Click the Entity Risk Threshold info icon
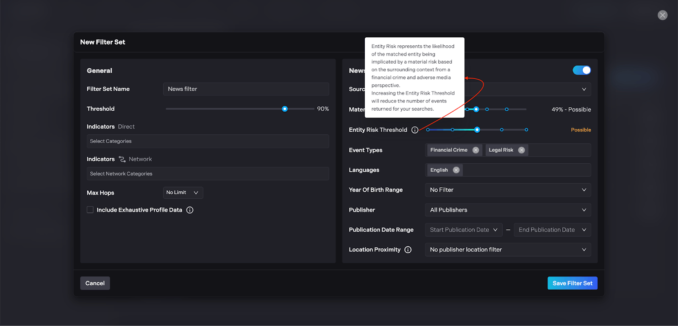The image size is (678, 326). (415, 130)
